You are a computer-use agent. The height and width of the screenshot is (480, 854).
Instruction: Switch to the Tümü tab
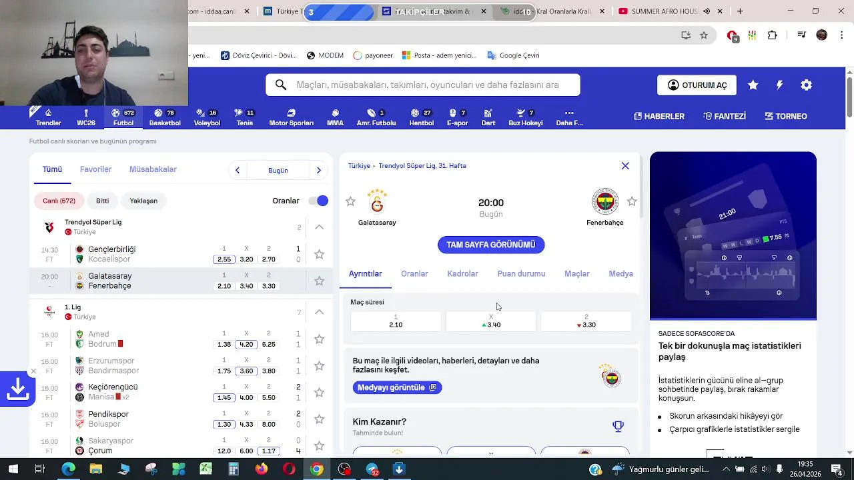52,169
